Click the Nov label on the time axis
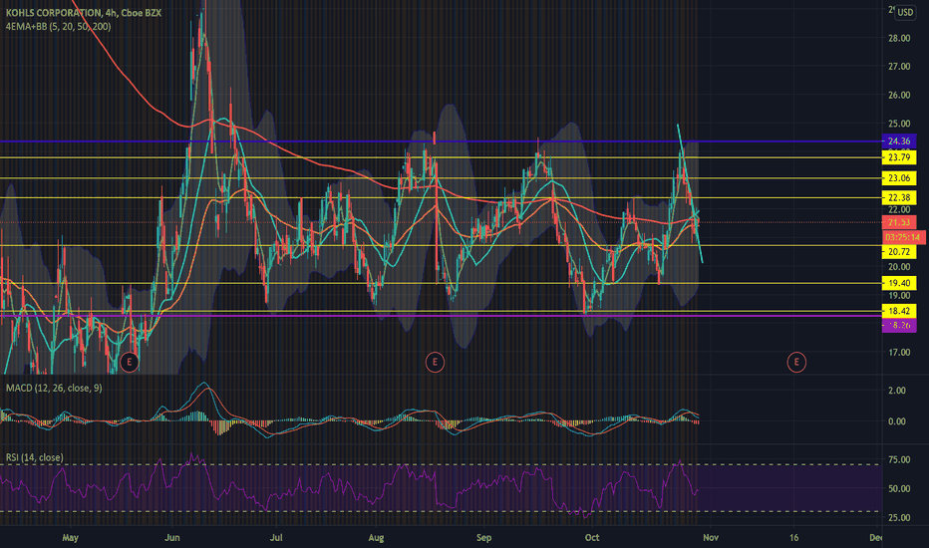Image resolution: width=929 pixels, height=548 pixels. (x=711, y=538)
